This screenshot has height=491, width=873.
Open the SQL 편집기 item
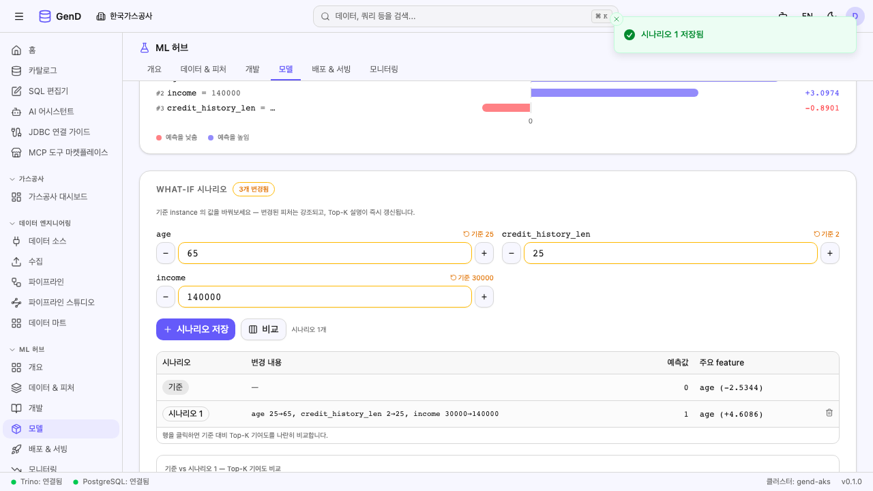pos(61,91)
